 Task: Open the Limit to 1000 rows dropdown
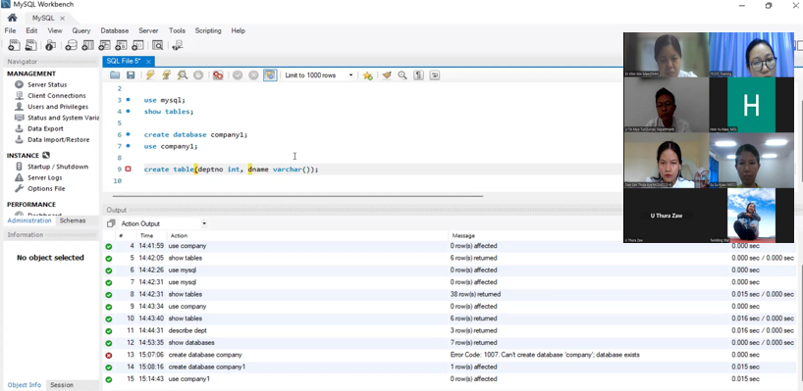(318, 75)
